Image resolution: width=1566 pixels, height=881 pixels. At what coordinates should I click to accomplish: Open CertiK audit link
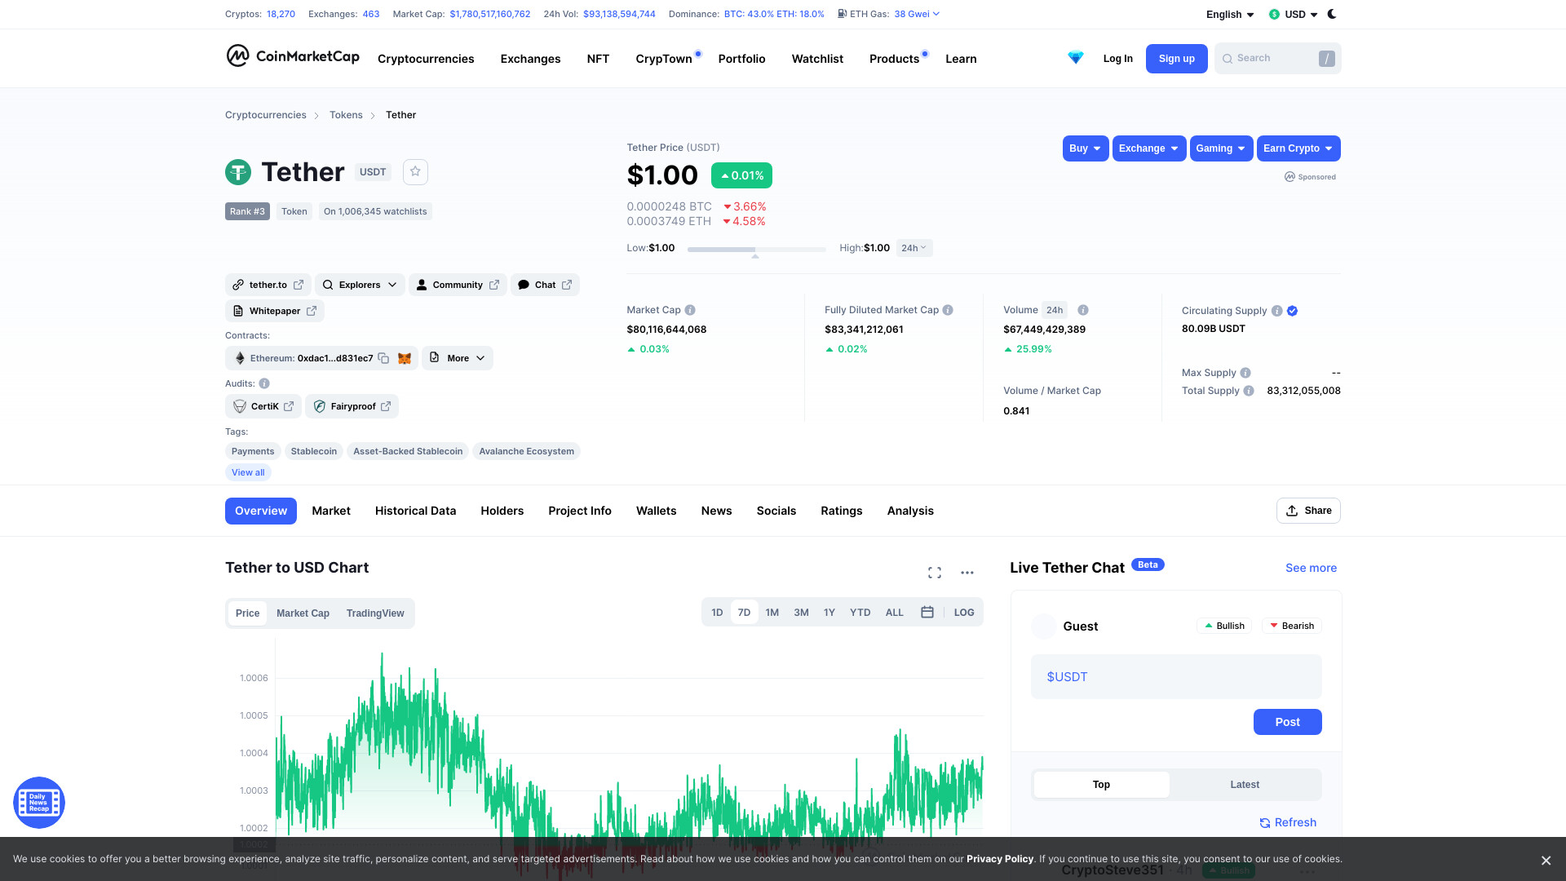click(x=263, y=406)
